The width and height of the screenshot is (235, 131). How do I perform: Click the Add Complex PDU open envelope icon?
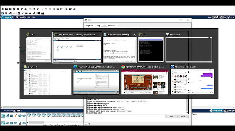42,13
